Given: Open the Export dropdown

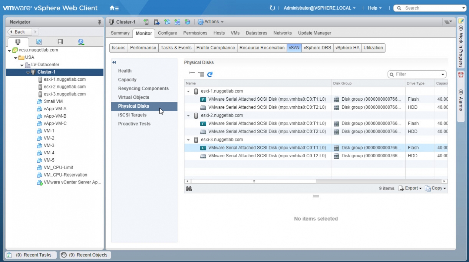Looking at the screenshot, I should coord(410,188).
